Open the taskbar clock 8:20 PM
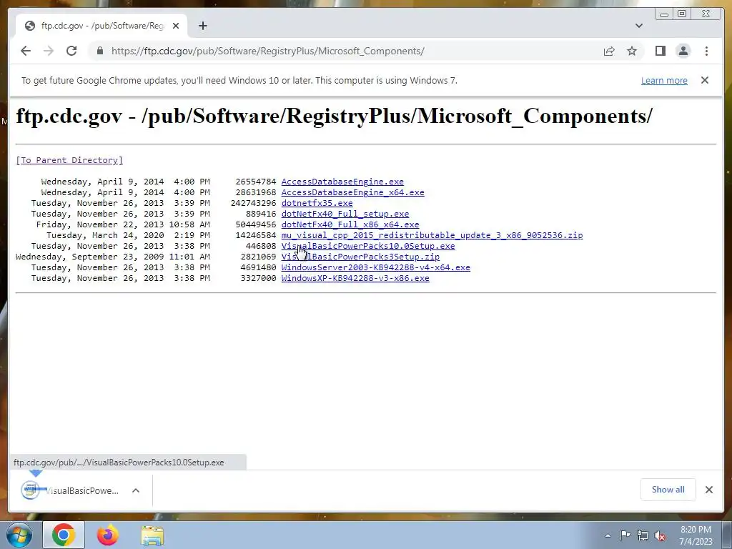 (696, 535)
